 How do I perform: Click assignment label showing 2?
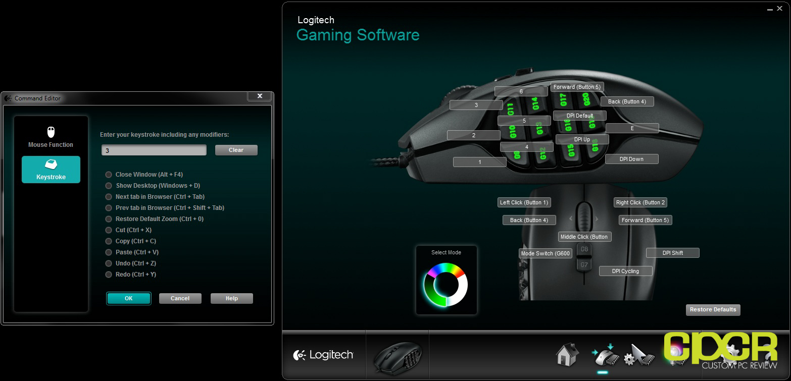tap(474, 135)
